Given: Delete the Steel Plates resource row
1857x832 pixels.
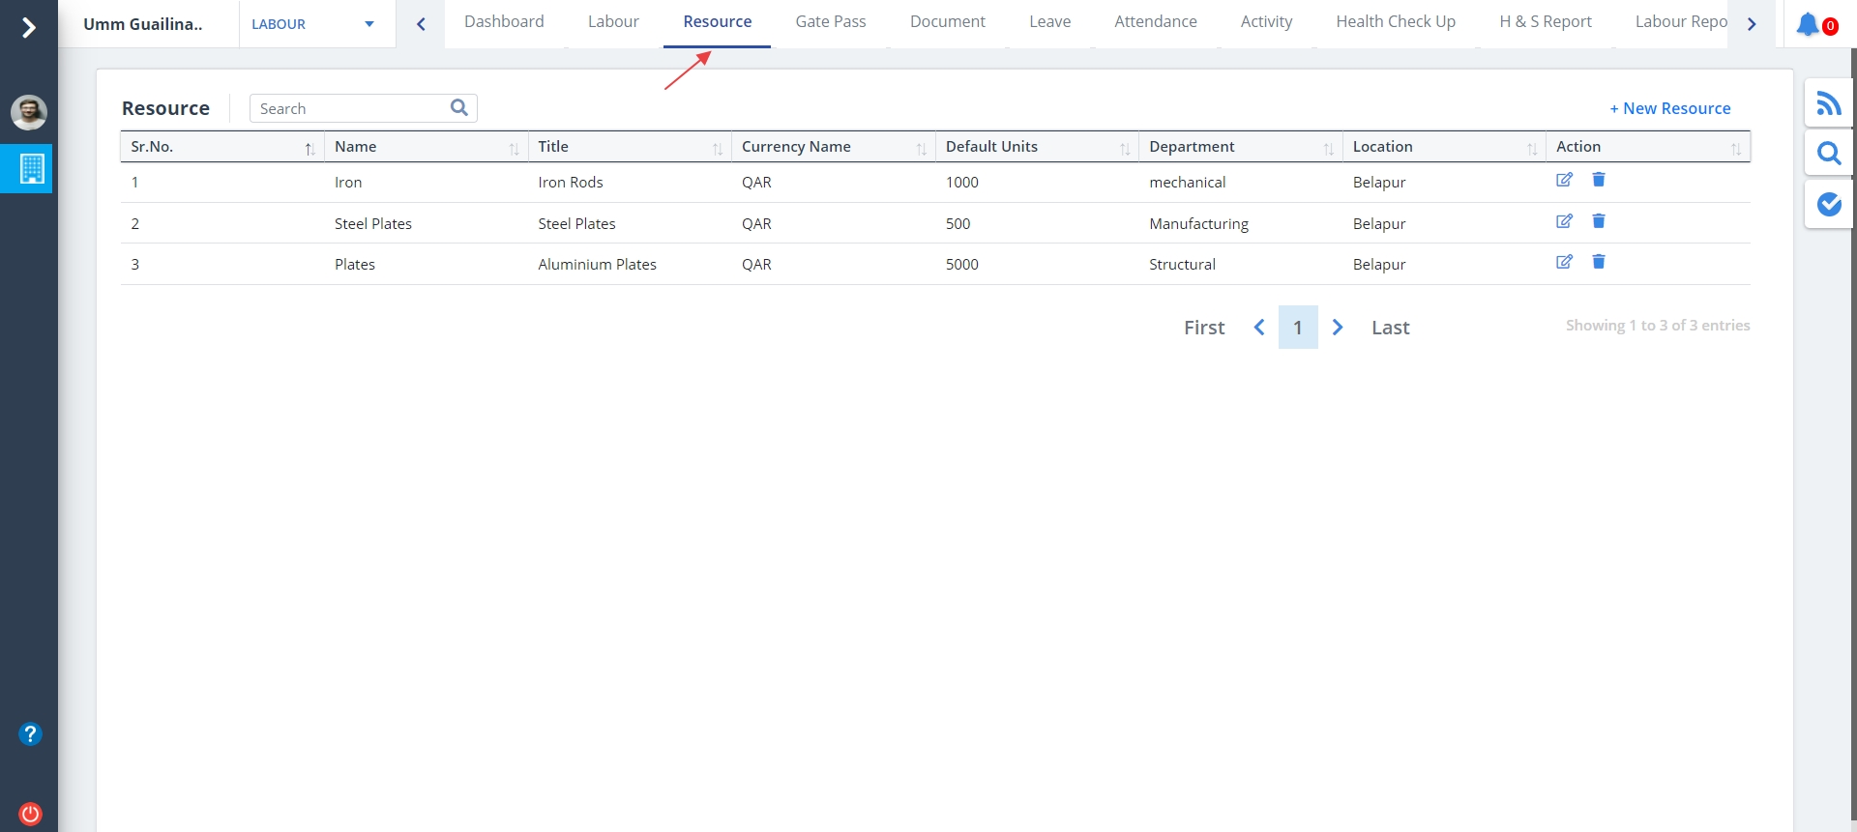Looking at the screenshot, I should pos(1599,221).
